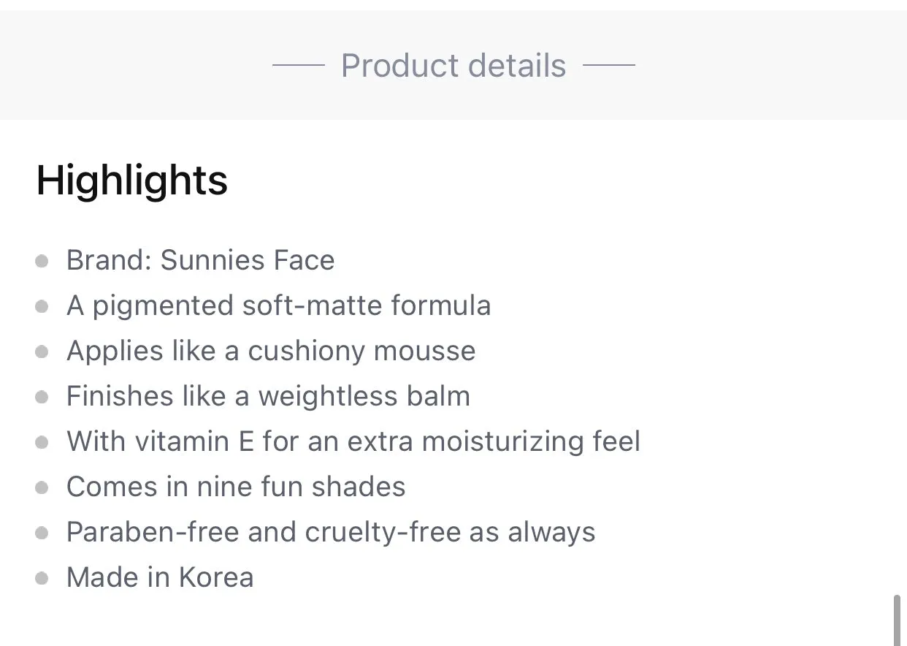The width and height of the screenshot is (907, 646).
Task: Click bullet dot beside Made in Korea
Action: click(x=42, y=578)
